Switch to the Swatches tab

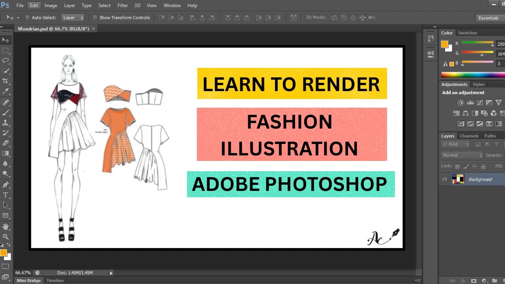pyautogui.click(x=468, y=33)
